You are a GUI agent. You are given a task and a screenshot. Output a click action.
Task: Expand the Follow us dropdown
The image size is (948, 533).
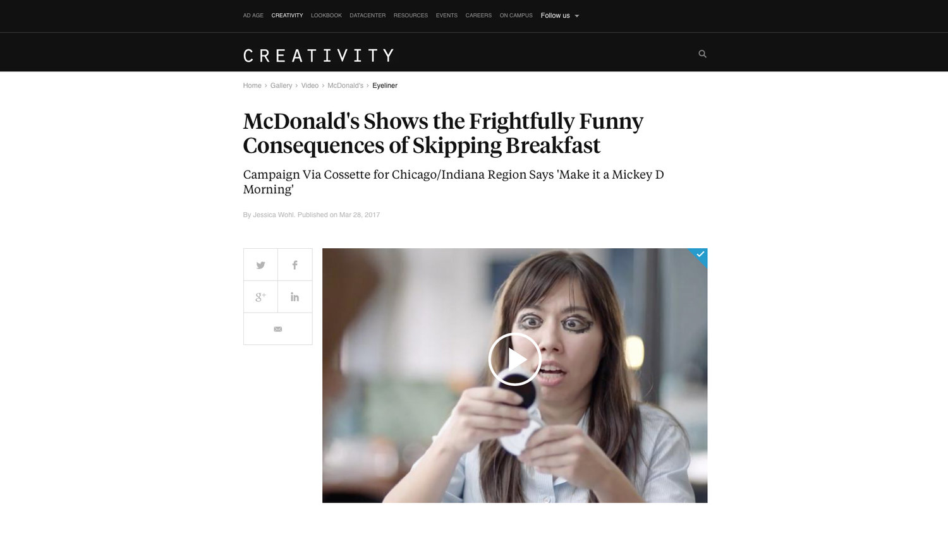click(x=560, y=16)
